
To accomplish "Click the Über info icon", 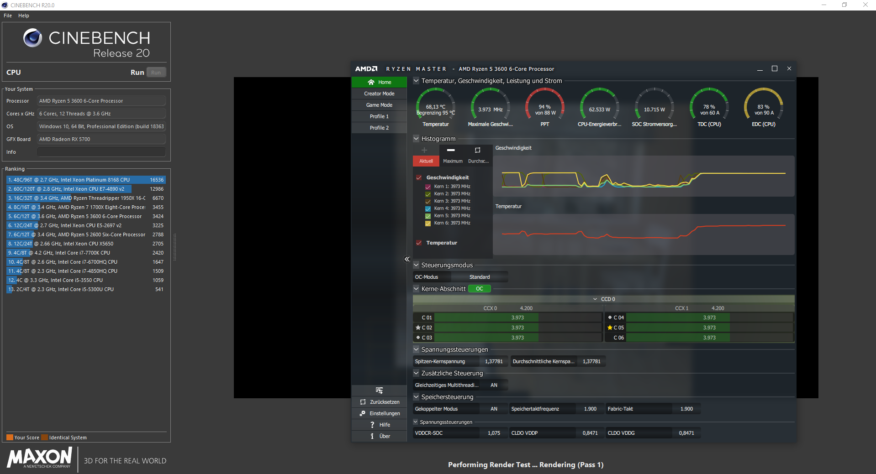I will click(x=372, y=436).
